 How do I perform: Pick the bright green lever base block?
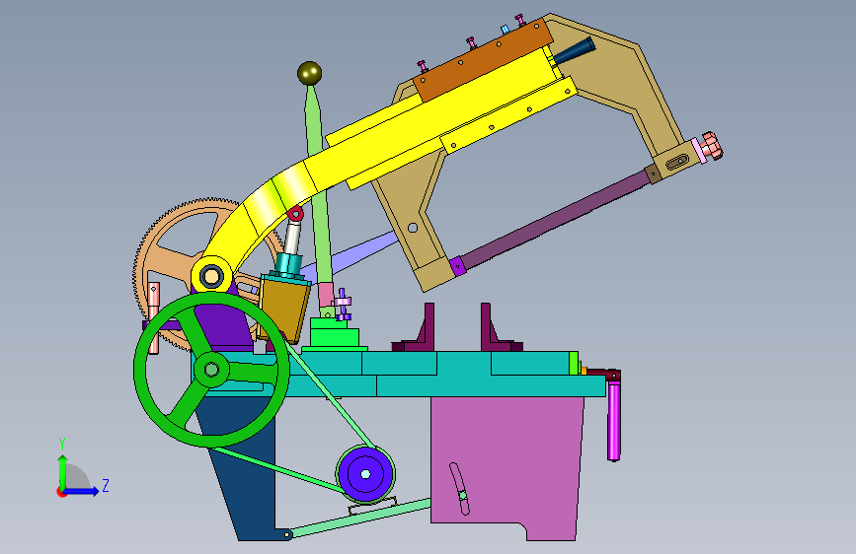[334, 335]
